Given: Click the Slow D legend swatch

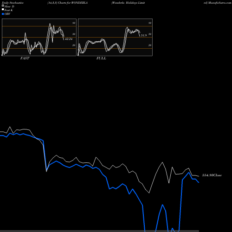Looking at the screenshot, I should (3, 6).
